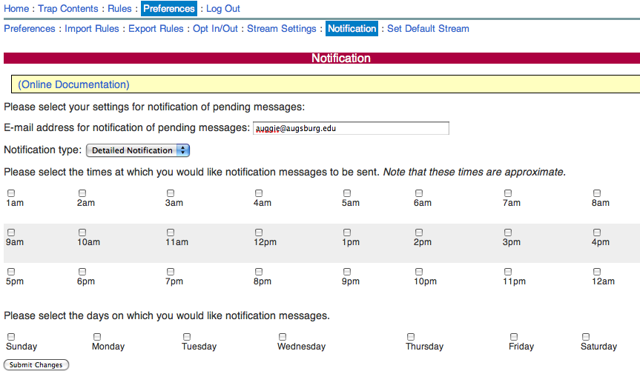
Task: Tick the 9am notification checkbox
Action: click(x=11, y=233)
